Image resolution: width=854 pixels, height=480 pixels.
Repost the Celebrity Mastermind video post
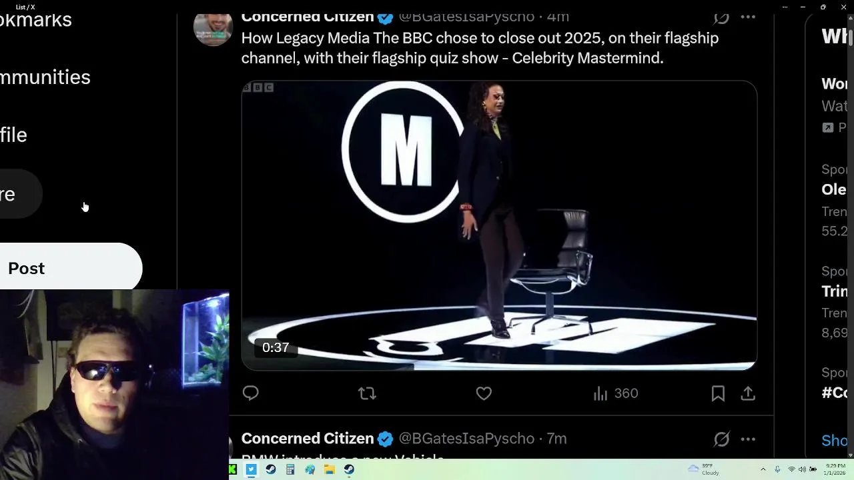(367, 393)
